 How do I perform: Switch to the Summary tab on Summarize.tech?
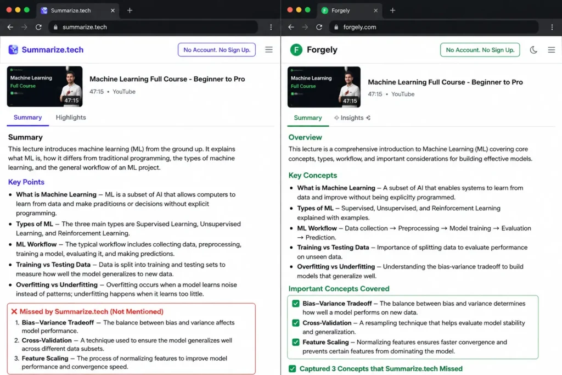coord(27,117)
